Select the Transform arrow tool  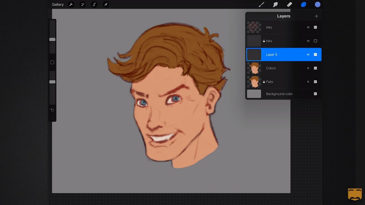click(x=106, y=5)
